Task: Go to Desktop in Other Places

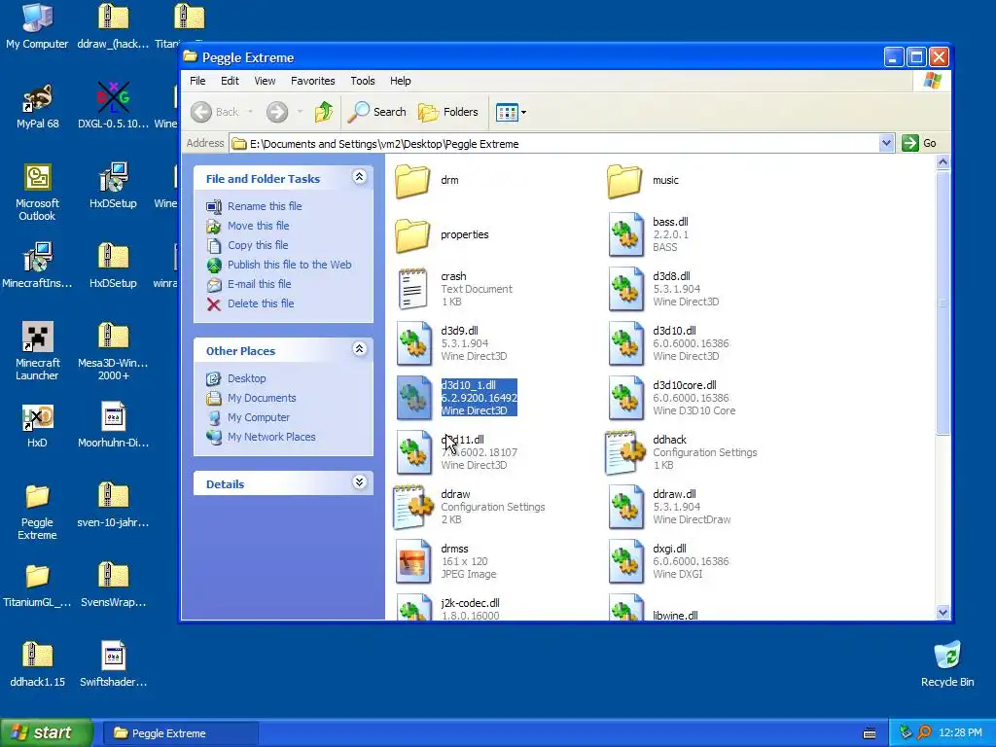Action: (x=247, y=378)
